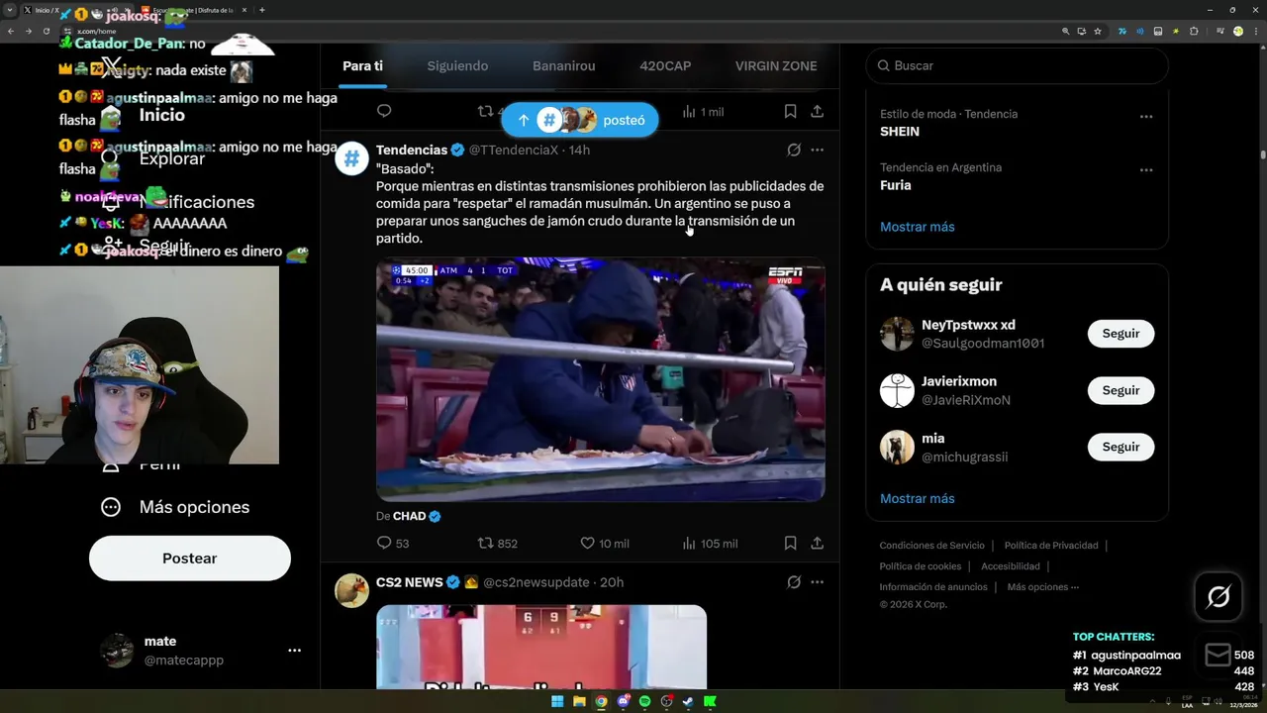The width and height of the screenshot is (1267, 713).
Task: Open Condiciones de Servicio link
Action: (x=931, y=546)
